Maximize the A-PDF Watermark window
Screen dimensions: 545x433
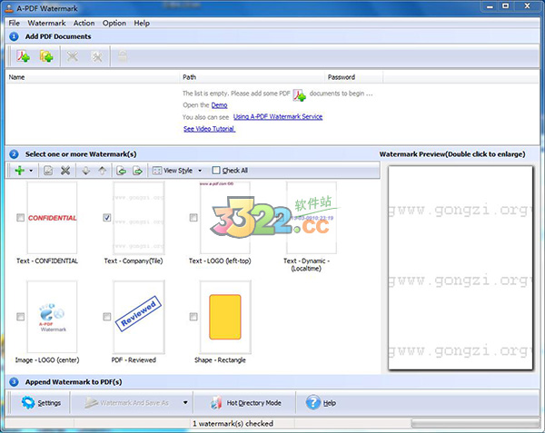point(505,6)
